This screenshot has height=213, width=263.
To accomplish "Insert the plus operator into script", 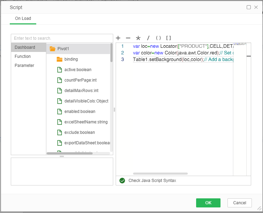I will pos(118,38).
